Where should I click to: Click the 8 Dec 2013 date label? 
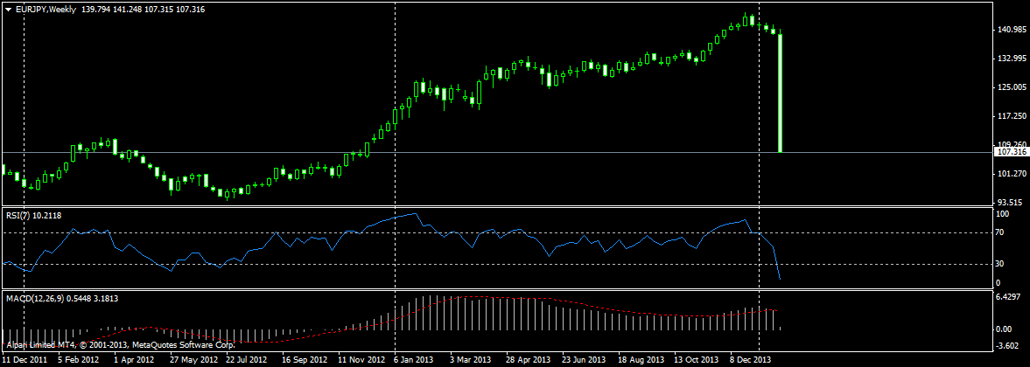coord(750,360)
